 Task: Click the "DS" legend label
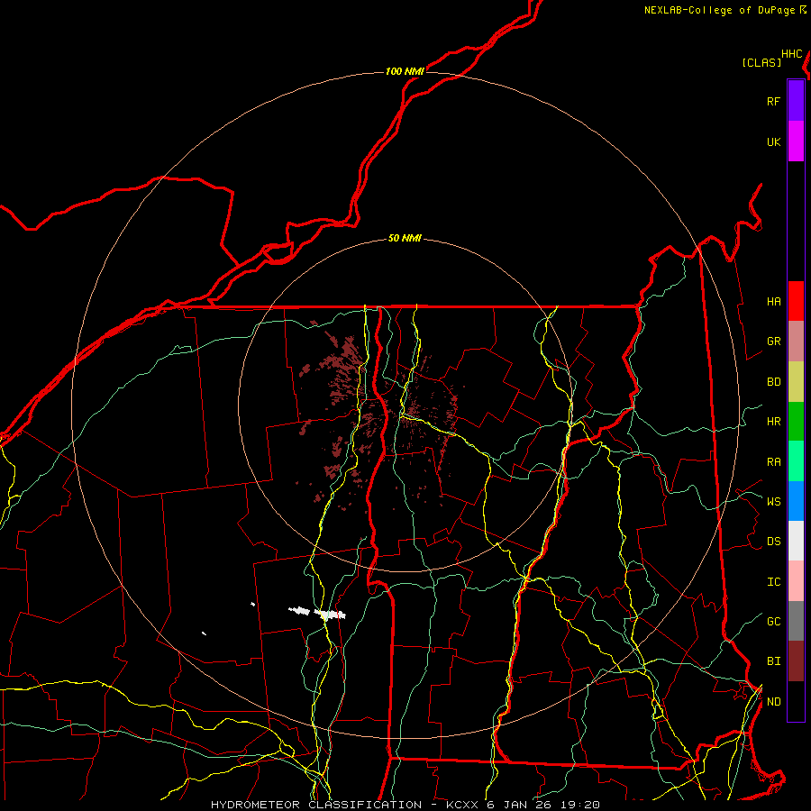click(773, 542)
